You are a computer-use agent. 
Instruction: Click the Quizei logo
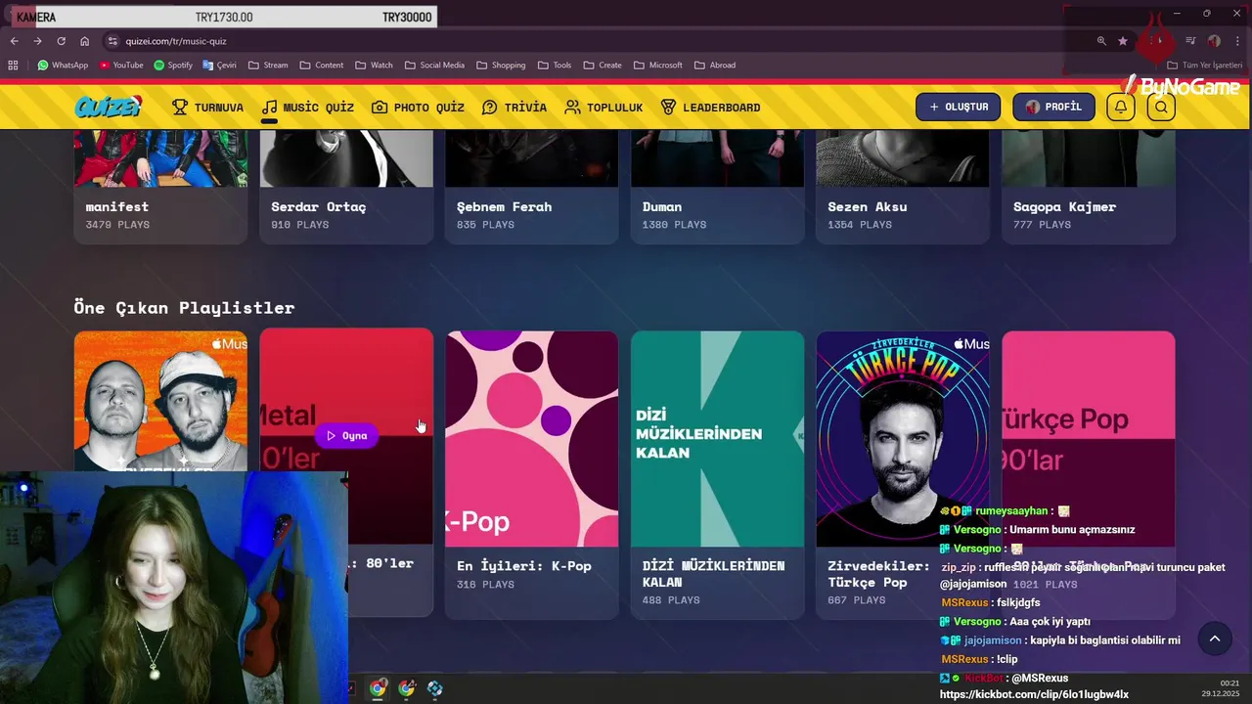[109, 107]
